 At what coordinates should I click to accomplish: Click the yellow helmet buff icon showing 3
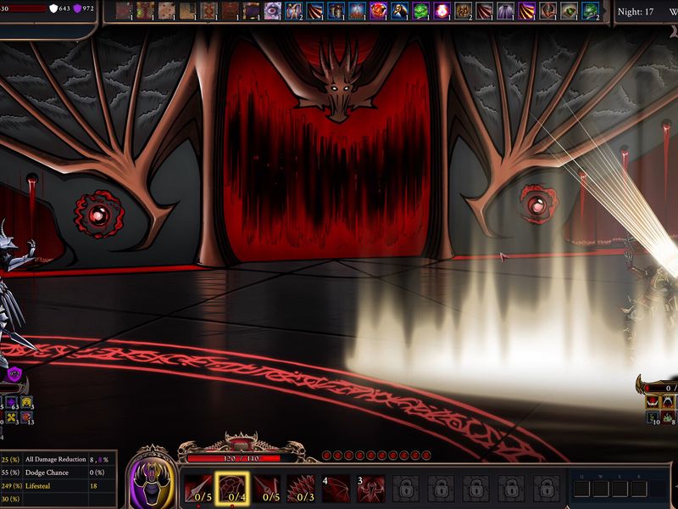pyautogui.click(x=27, y=402)
